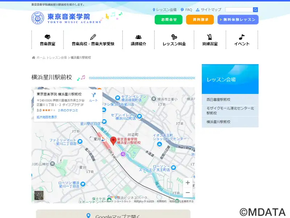Open モザイクモール港北センター北駅前校 in sidebar

[x=230, y=111]
